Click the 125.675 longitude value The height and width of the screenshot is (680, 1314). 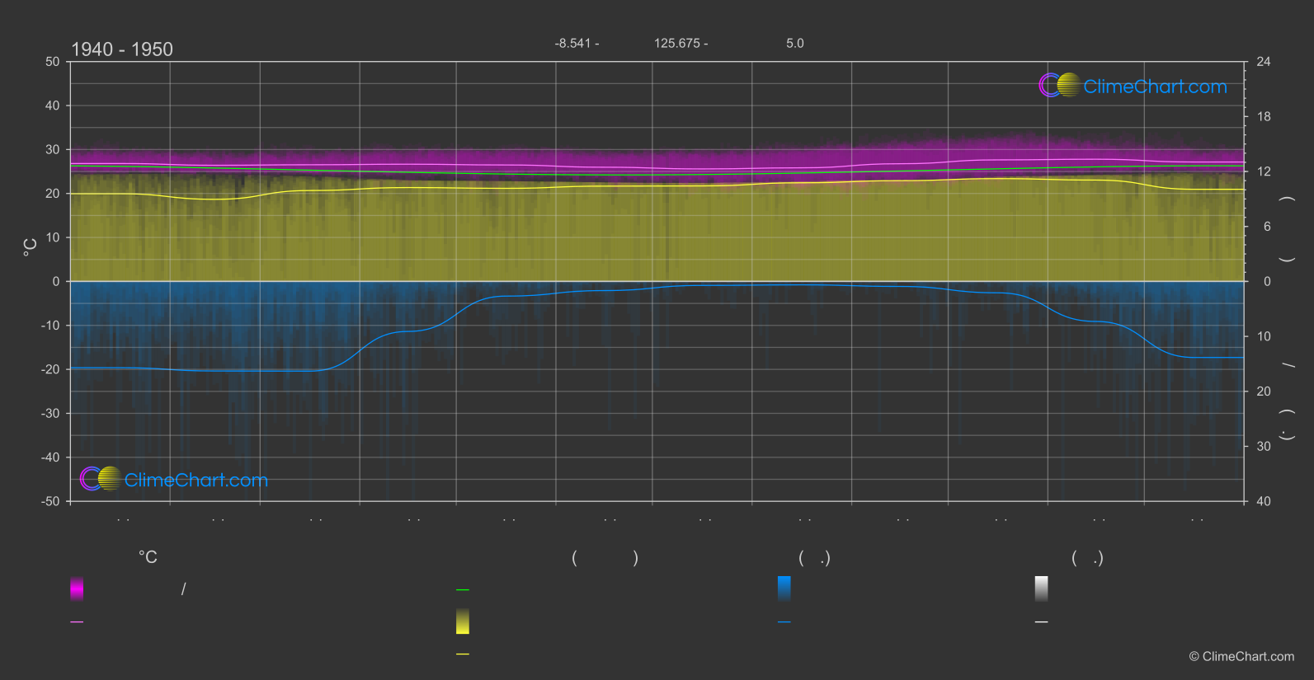click(681, 44)
